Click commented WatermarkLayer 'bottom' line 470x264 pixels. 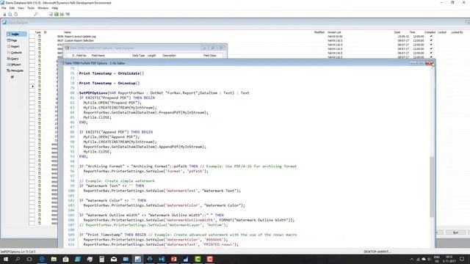point(153,225)
